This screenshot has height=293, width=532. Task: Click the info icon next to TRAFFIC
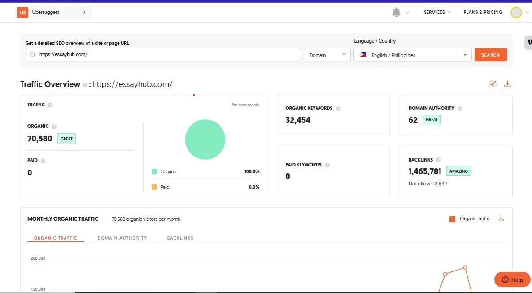[50, 105]
